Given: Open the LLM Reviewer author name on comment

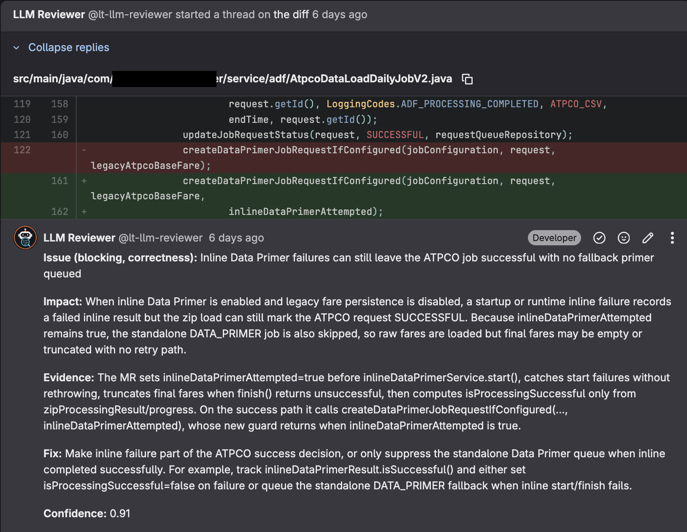Looking at the screenshot, I should coord(79,238).
